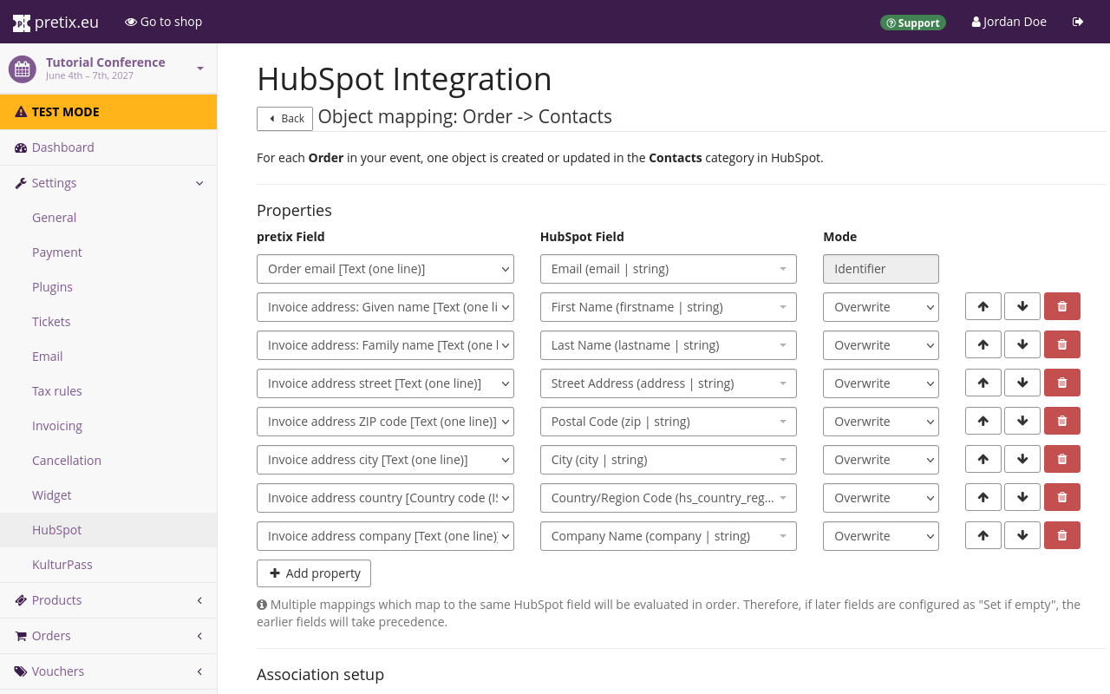Delete the Country/Region Code mapping row
The image size is (1110, 694).
point(1061,497)
